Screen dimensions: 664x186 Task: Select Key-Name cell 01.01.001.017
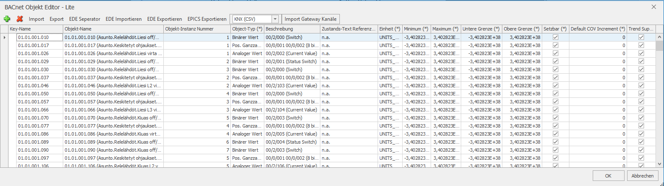click(x=39, y=46)
